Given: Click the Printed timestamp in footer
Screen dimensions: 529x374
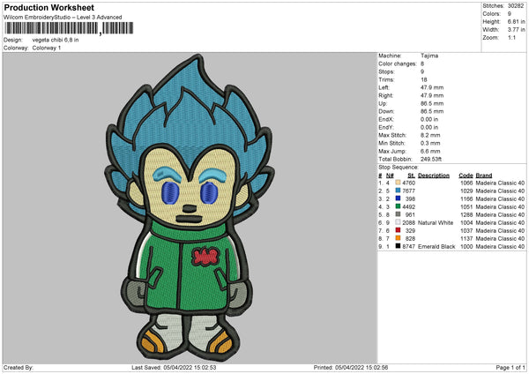Looking at the screenshot, I should (351, 368).
